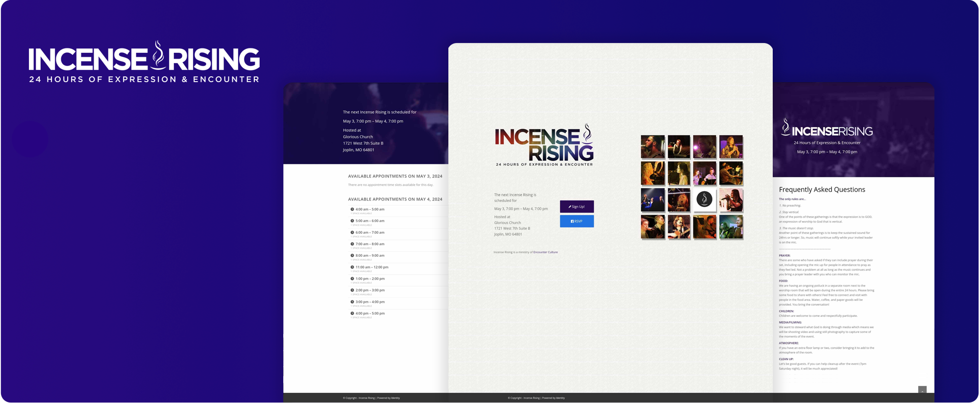Click "3. The music doesn't stop" rule text
This screenshot has width=980, height=403.
click(796, 228)
